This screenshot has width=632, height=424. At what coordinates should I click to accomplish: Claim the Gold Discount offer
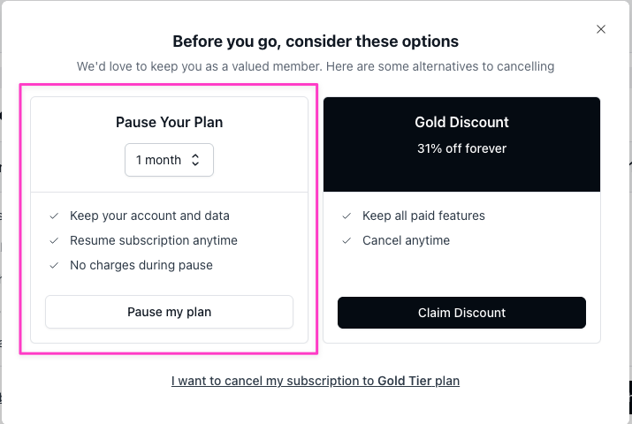tap(461, 313)
